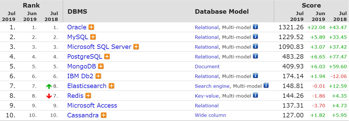Click the Search engine model link
349x121 pixels.
point(212,86)
